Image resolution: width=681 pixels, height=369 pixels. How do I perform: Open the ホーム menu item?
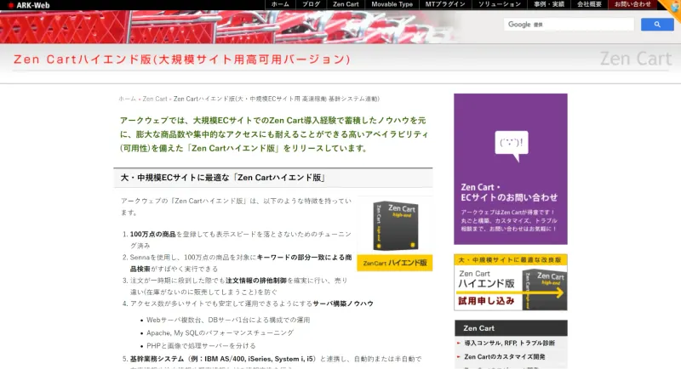click(280, 4)
